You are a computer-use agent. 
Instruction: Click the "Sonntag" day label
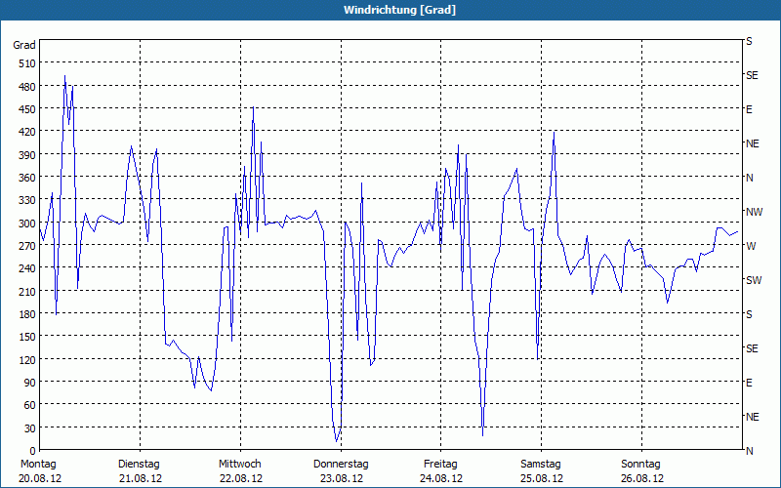(640, 465)
